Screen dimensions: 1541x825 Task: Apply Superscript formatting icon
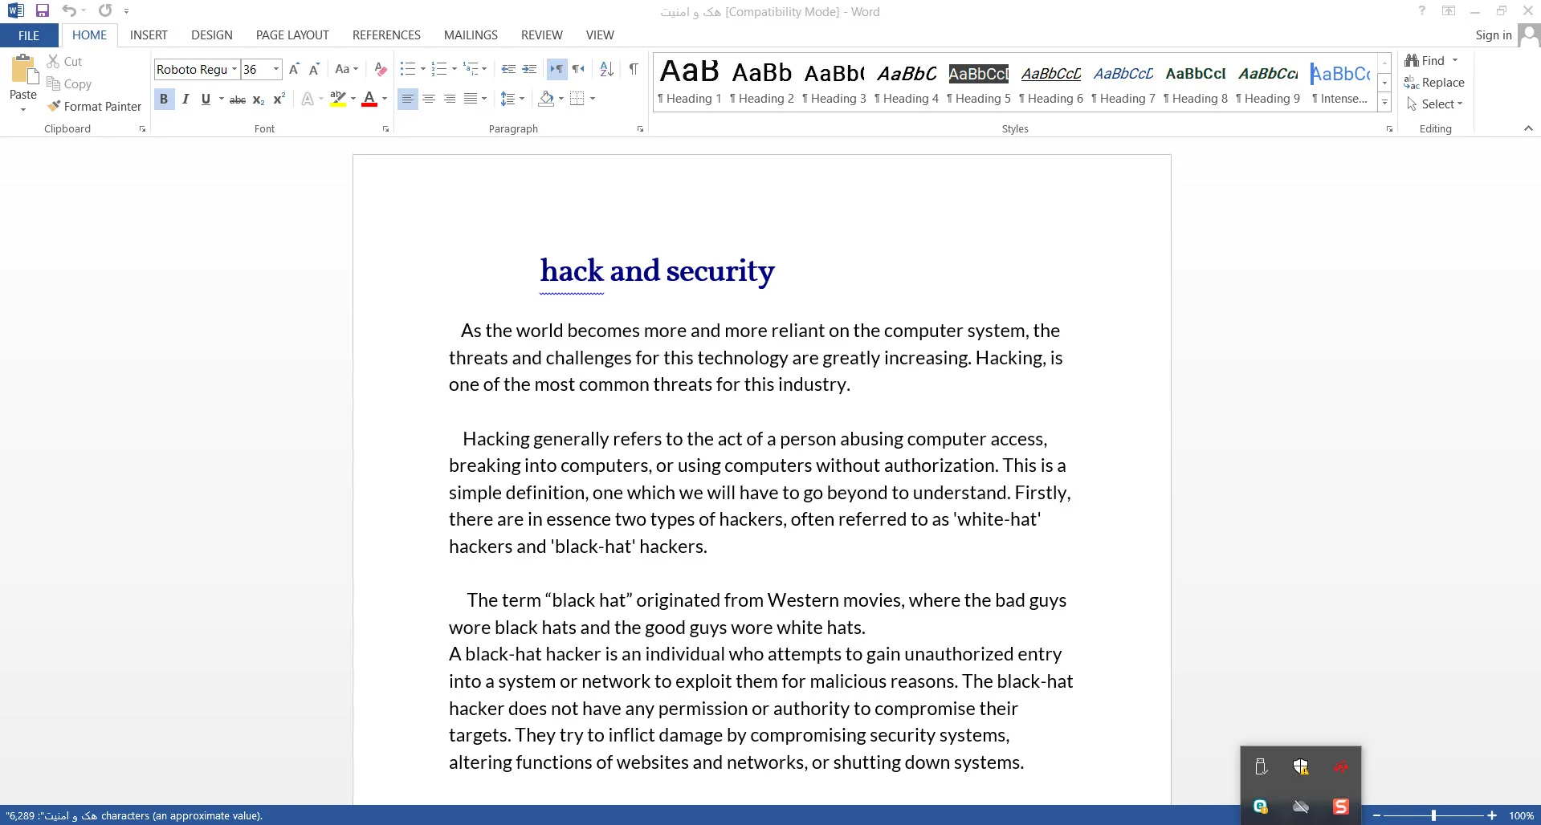279,99
